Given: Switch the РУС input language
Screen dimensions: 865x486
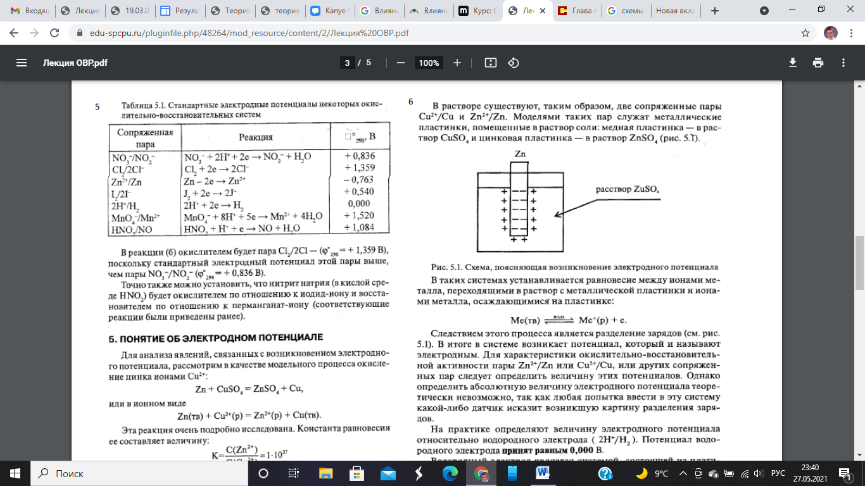Looking at the screenshot, I should [x=778, y=473].
